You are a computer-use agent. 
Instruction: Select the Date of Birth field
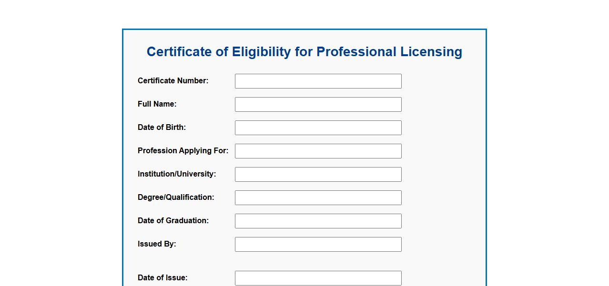pos(318,128)
